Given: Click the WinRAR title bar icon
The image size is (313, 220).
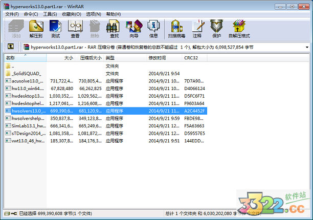Looking at the screenshot, I should click(x=6, y=6).
